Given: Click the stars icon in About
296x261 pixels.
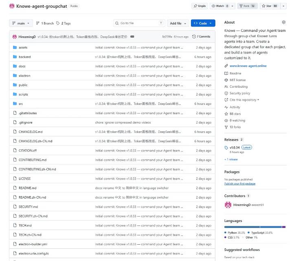Looking at the screenshot, I should pos(226,114).
